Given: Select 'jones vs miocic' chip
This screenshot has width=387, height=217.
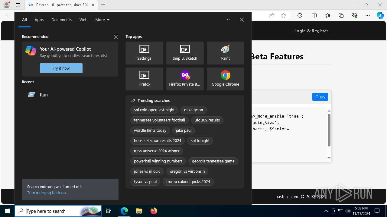Looking at the screenshot, I should pos(147,171).
